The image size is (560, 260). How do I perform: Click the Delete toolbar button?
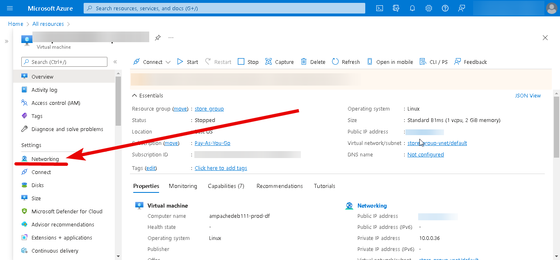click(x=313, y=62)
